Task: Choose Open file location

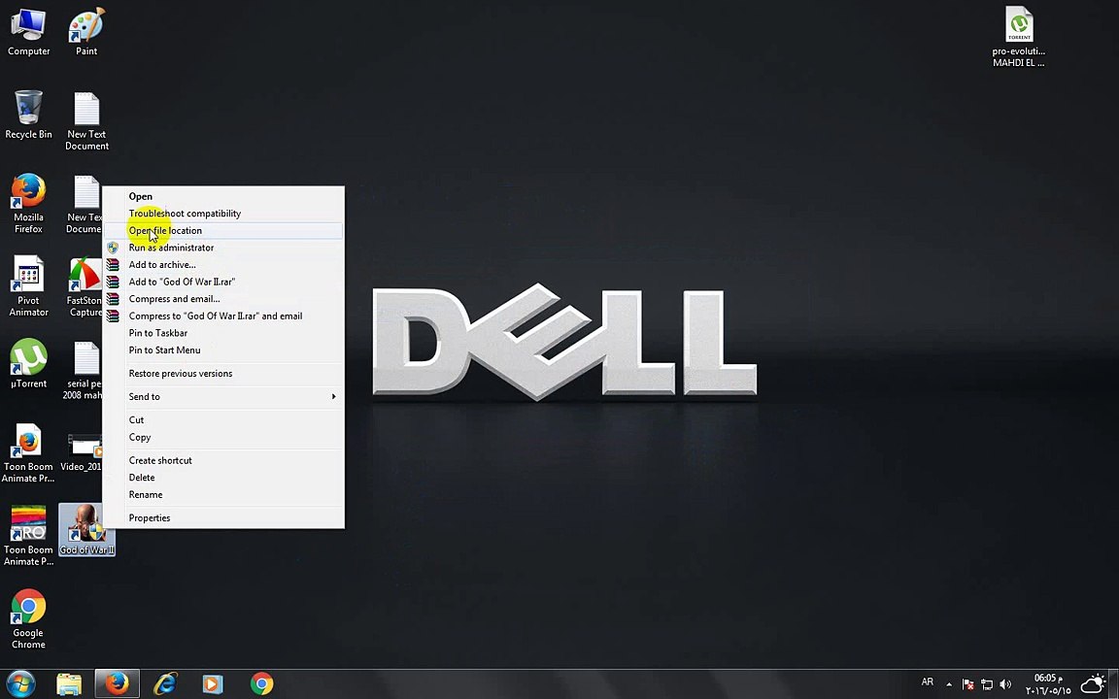Action: (x=223, y=230)
